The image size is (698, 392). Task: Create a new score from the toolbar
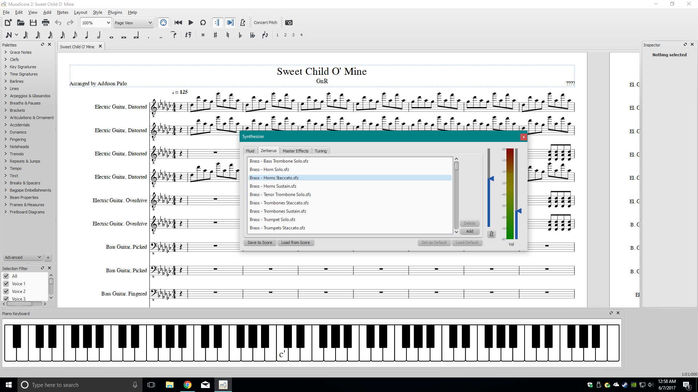(x=8, y=23)
